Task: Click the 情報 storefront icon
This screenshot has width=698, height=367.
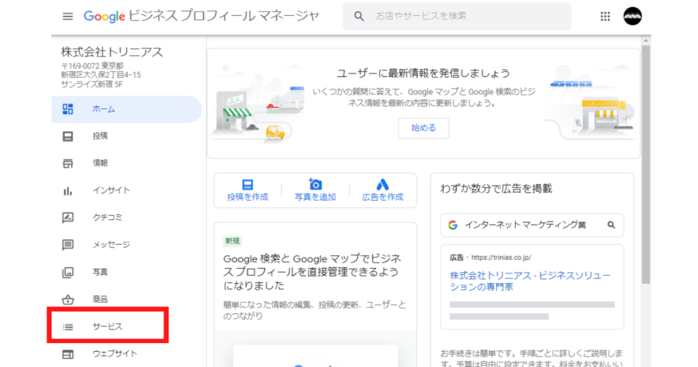Action: click(67, 164)
